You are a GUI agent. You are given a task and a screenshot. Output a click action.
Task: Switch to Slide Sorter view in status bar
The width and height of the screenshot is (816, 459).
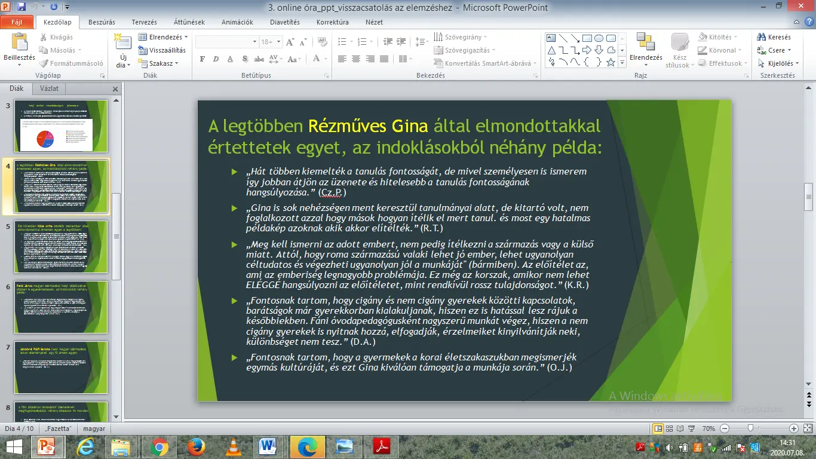[670, 429]
